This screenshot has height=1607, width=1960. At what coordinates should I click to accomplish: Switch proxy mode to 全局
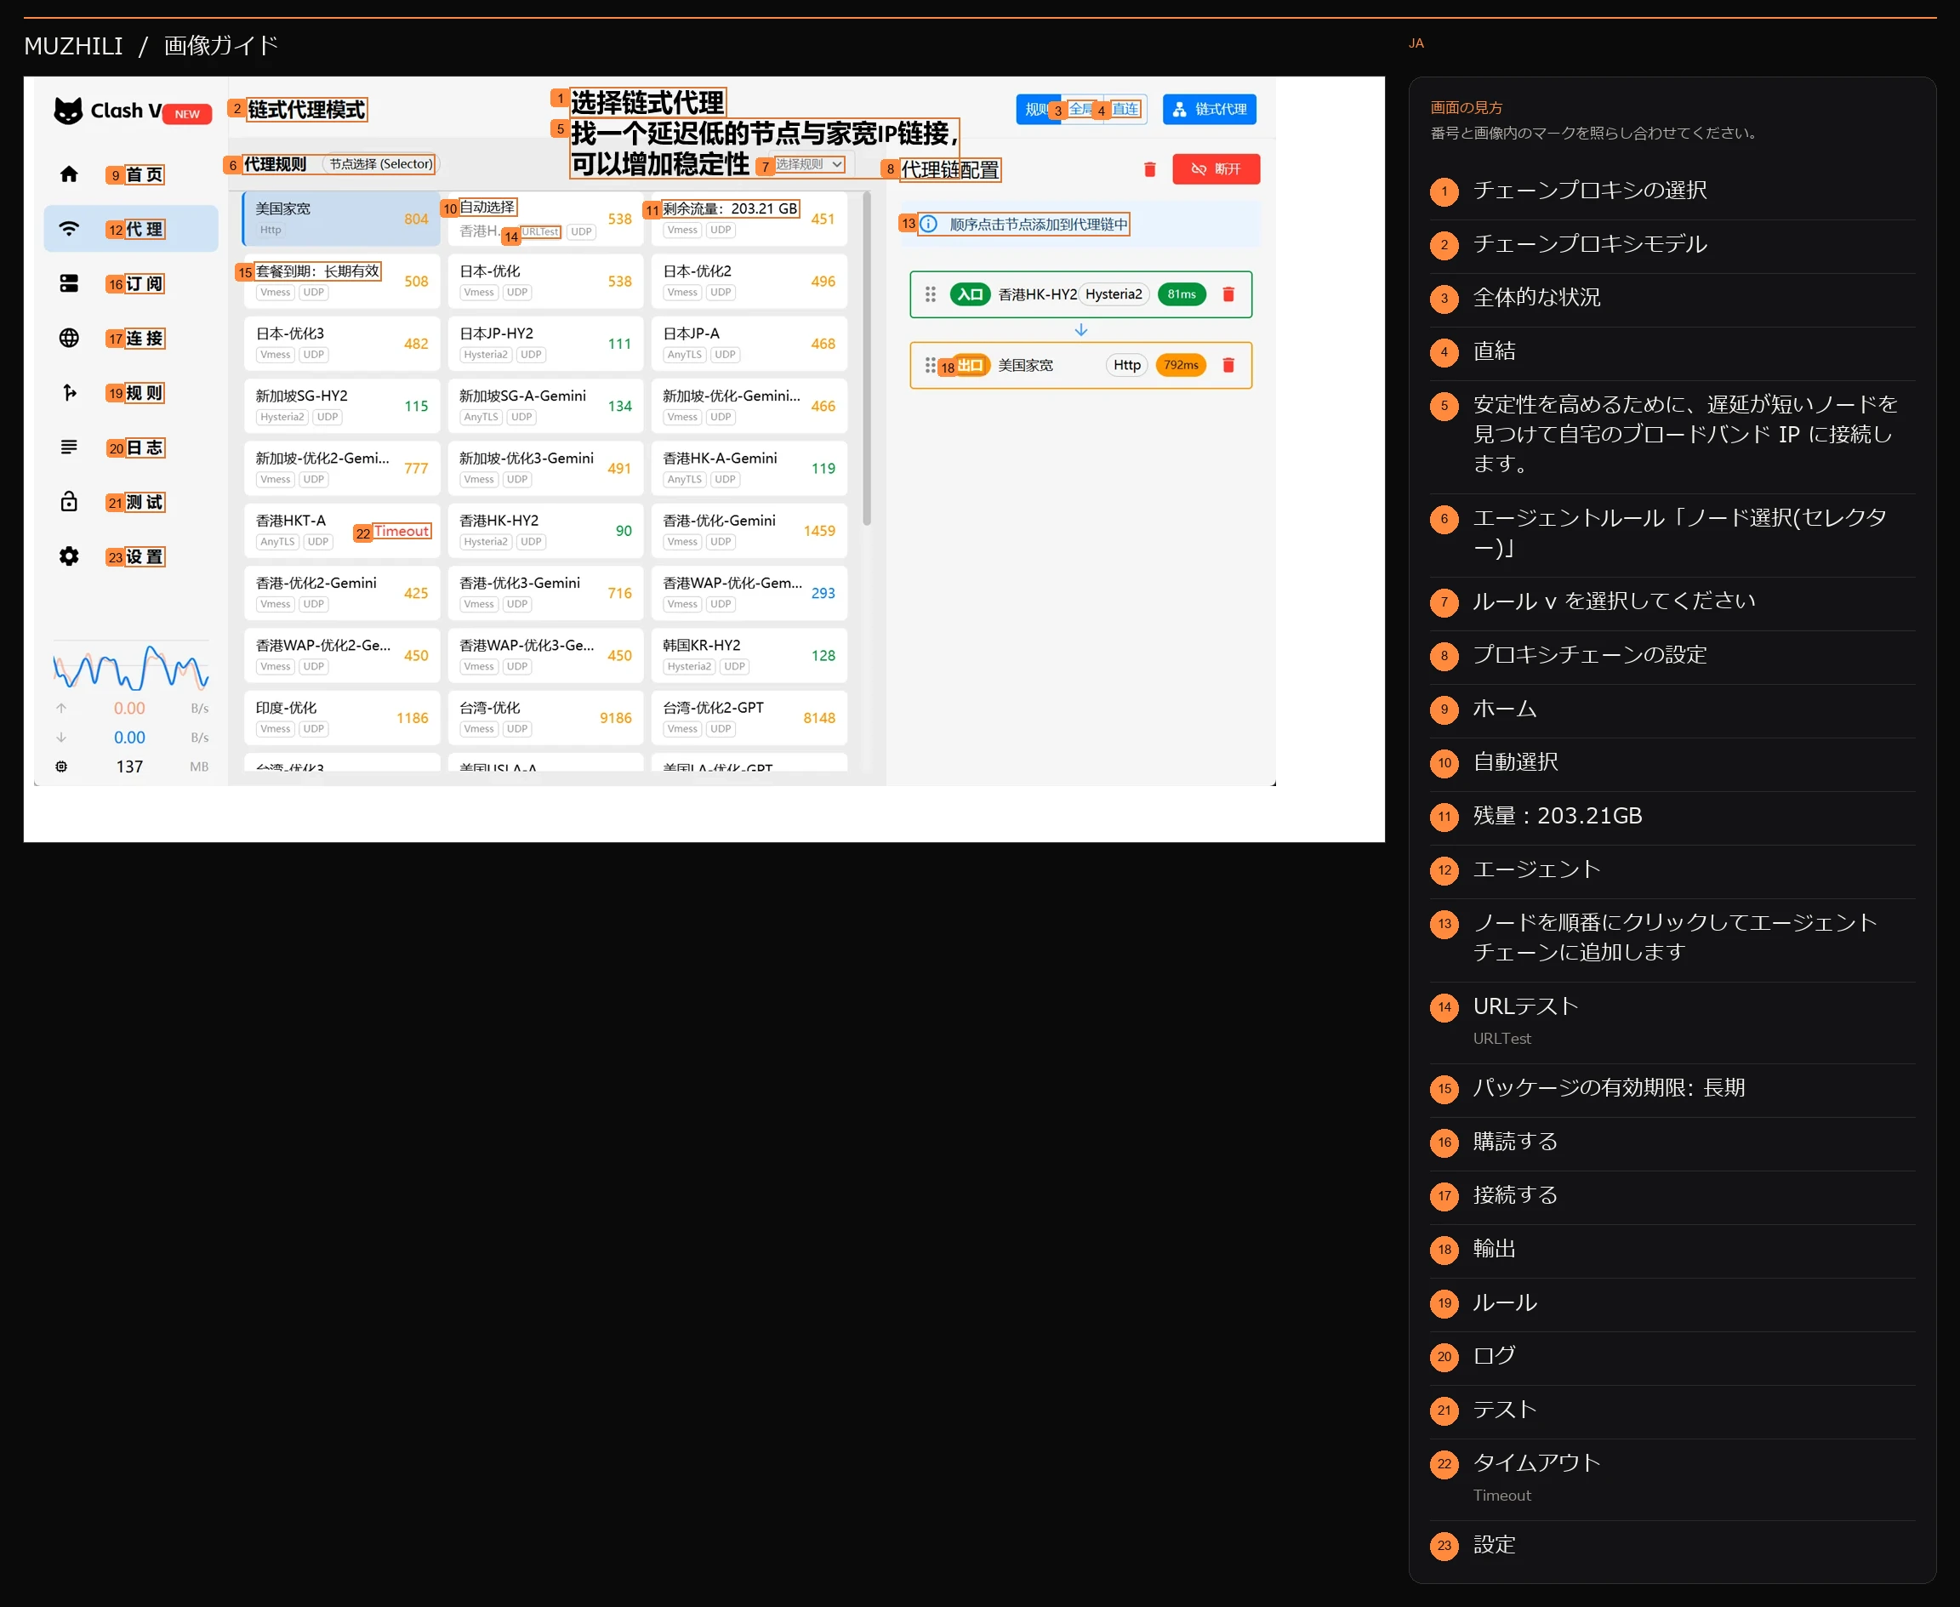pos(1081,109)
